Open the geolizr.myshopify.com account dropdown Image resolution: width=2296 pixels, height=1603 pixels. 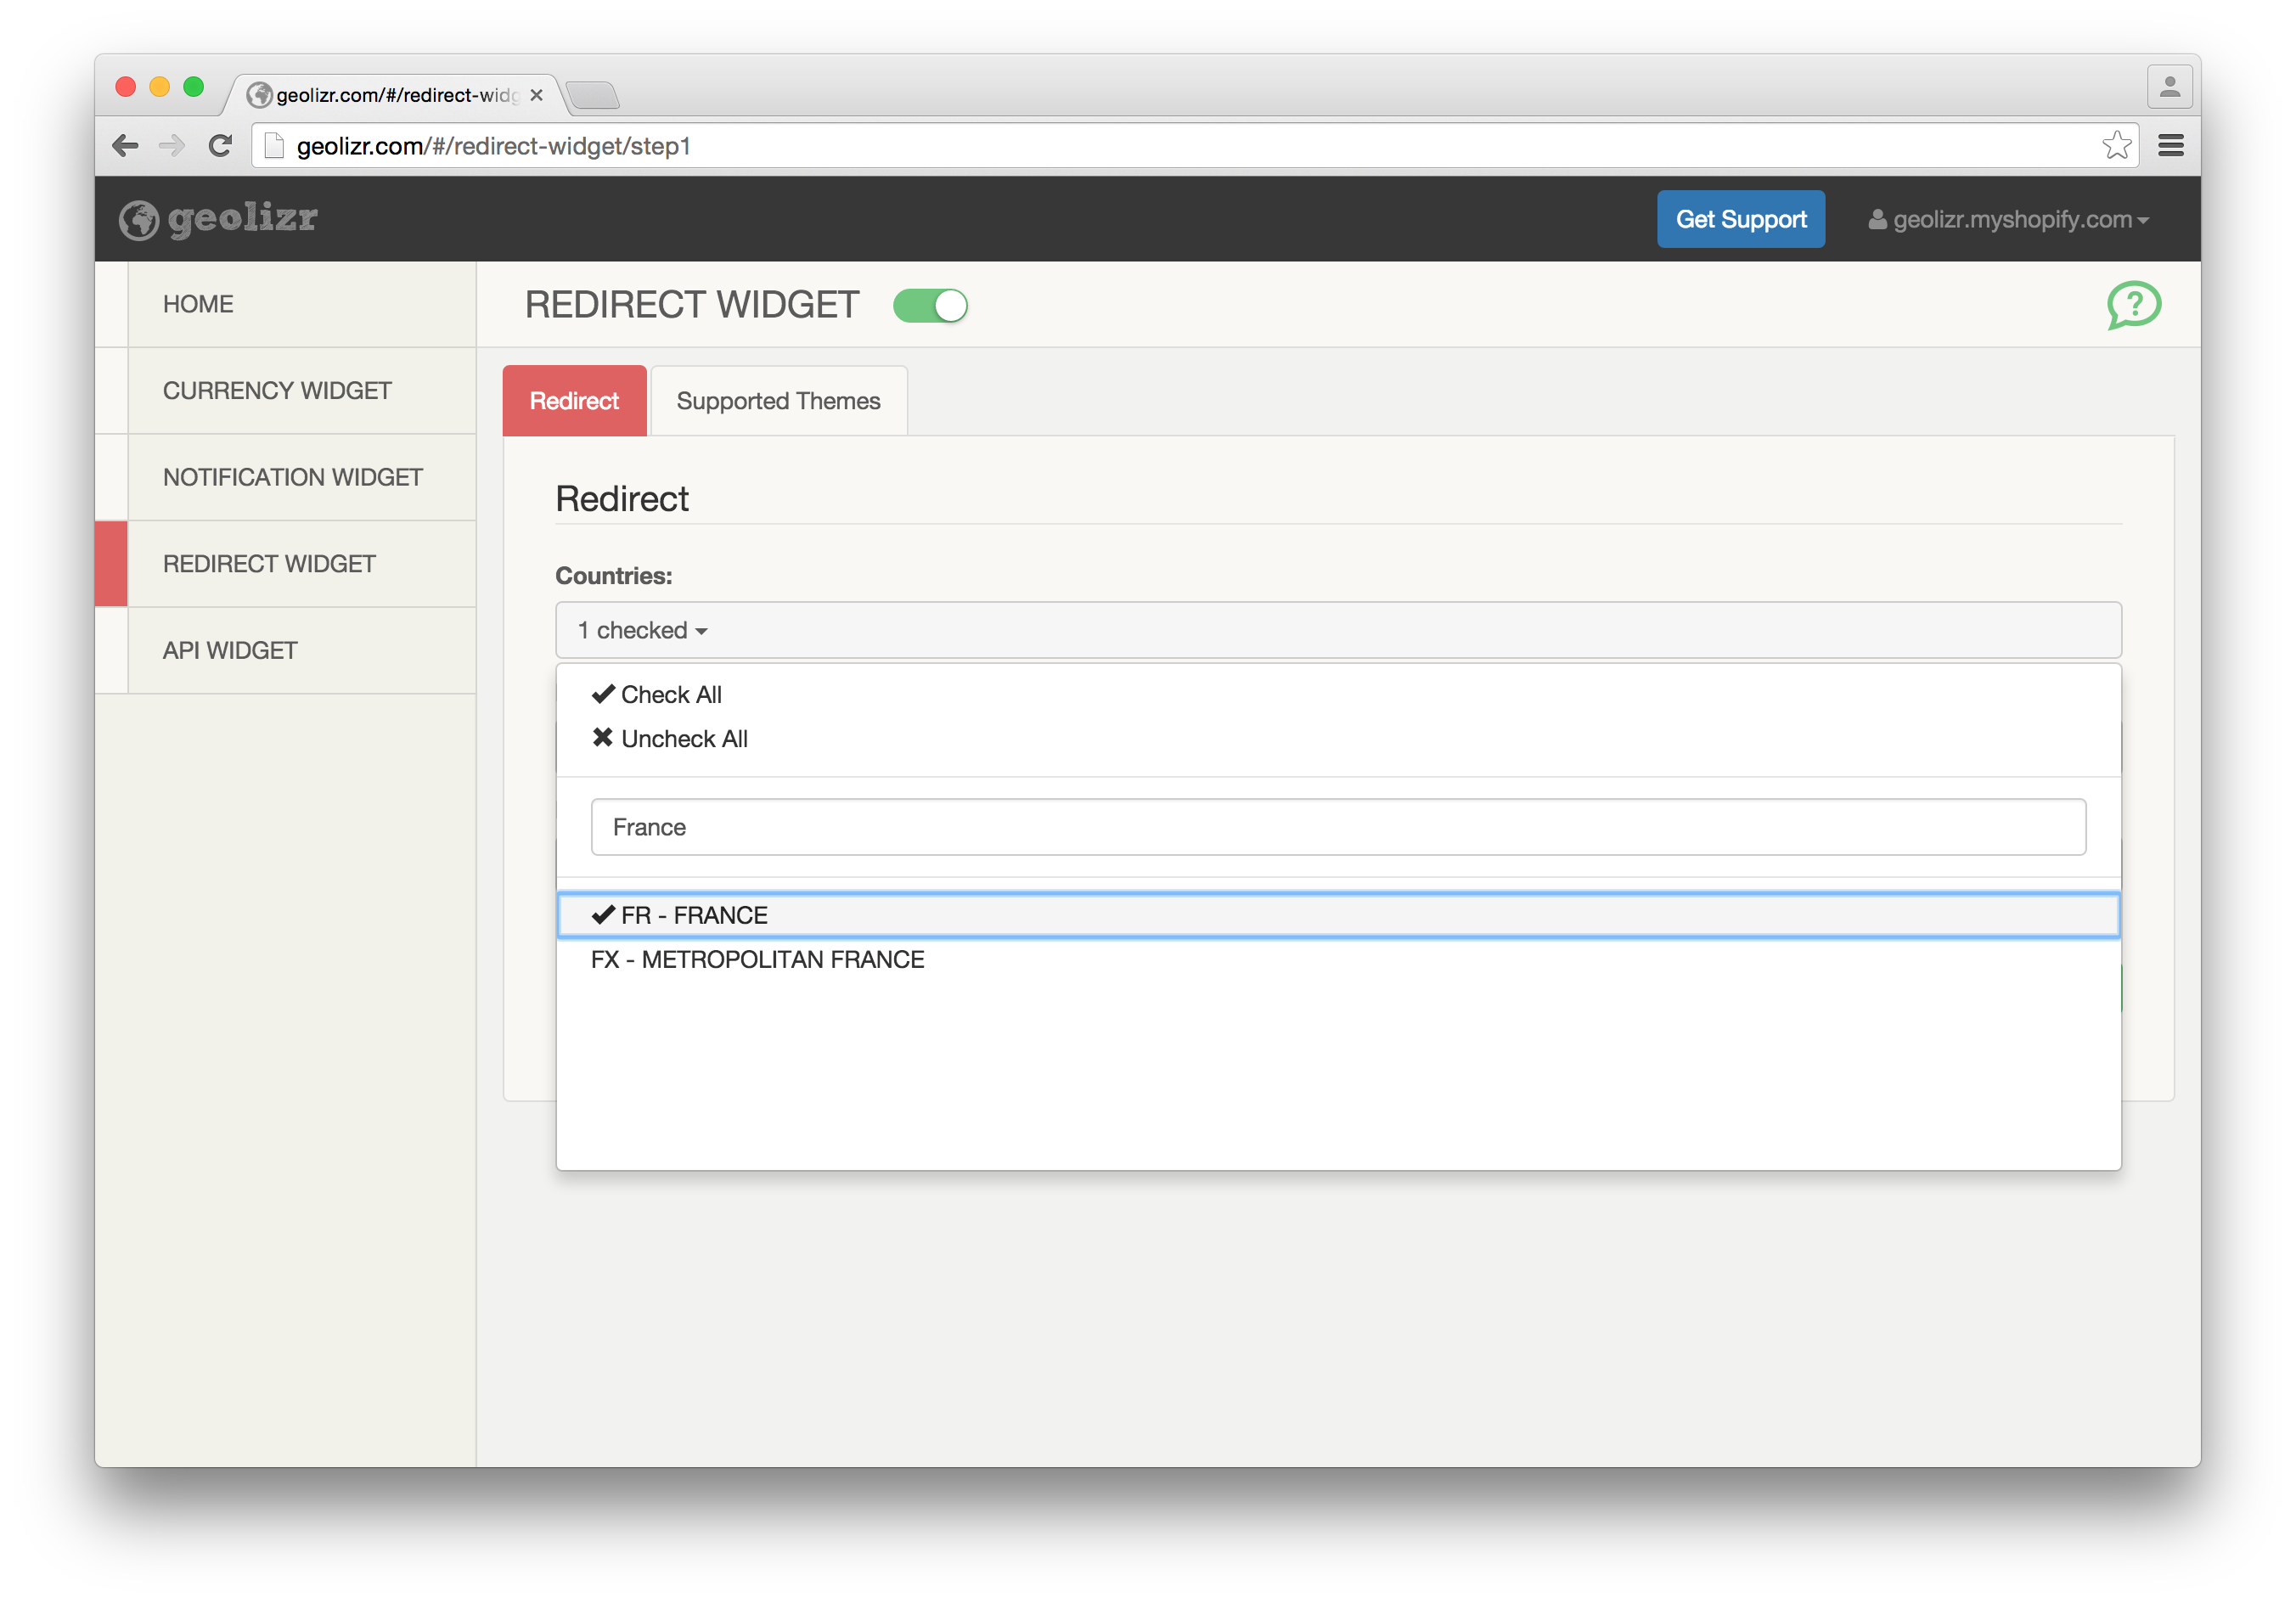click(2009, 220)
